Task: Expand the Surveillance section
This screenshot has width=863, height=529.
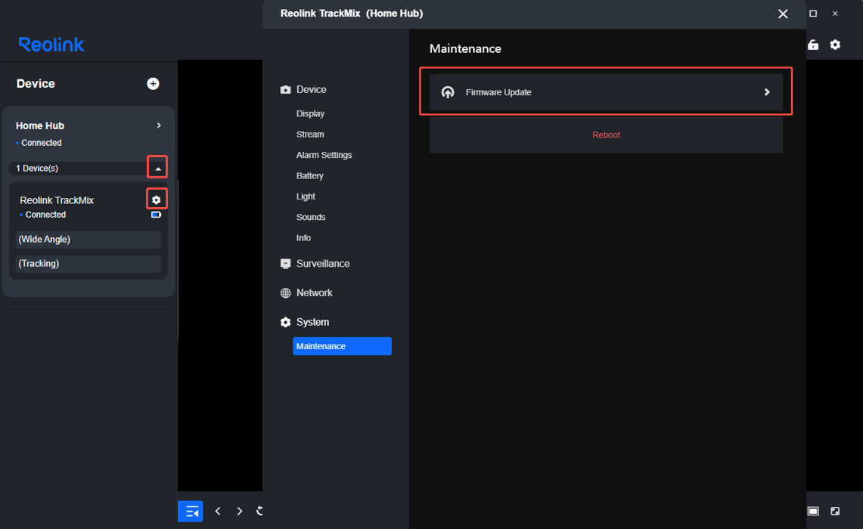Action: (x=323, y=264)
